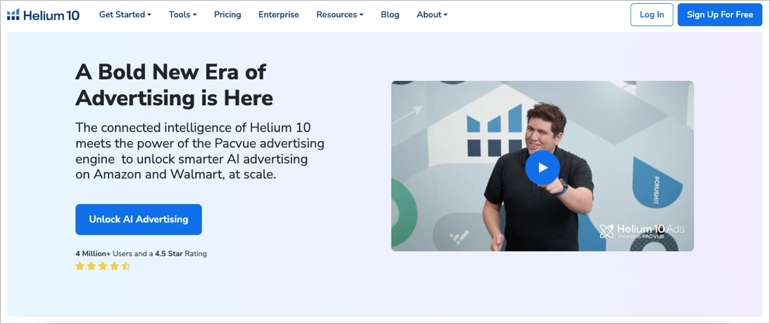Play the Helium 10 Ads video
The height and width of the screenshot is (324, 770).
click(x=542, y=167)
